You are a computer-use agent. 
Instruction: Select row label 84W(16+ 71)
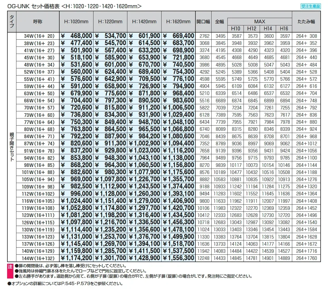[39, 136]
